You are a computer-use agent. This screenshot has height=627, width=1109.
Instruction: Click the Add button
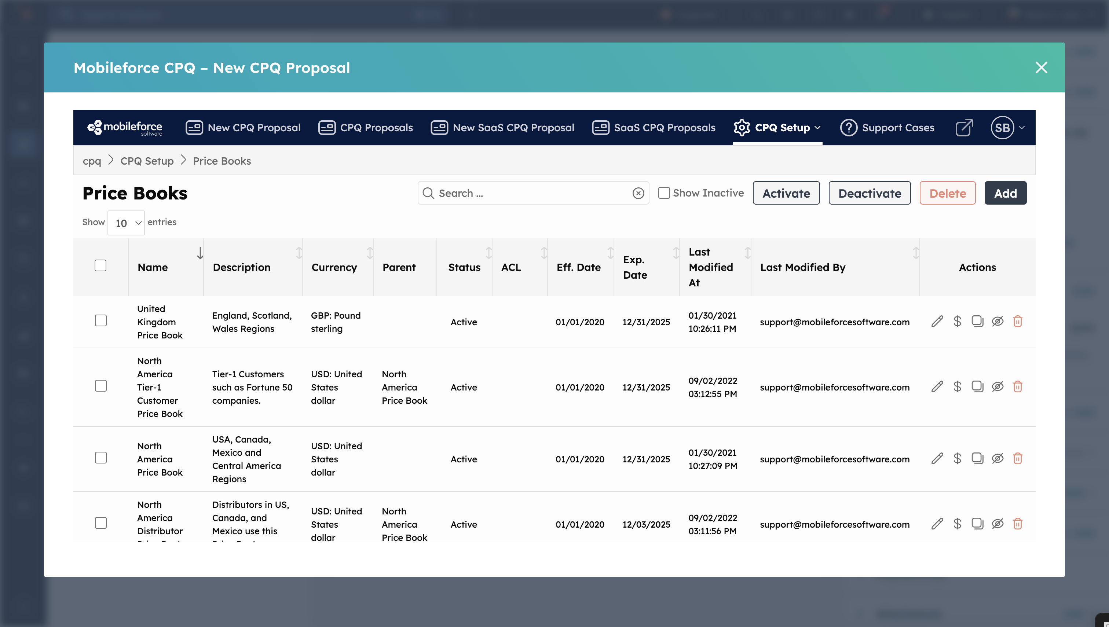(x=1005, y=193)
